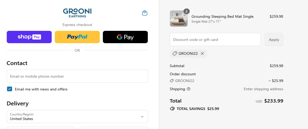The image size is (308, 129).
Task: Click the product quantity badge 2
Action: [187, 11]
